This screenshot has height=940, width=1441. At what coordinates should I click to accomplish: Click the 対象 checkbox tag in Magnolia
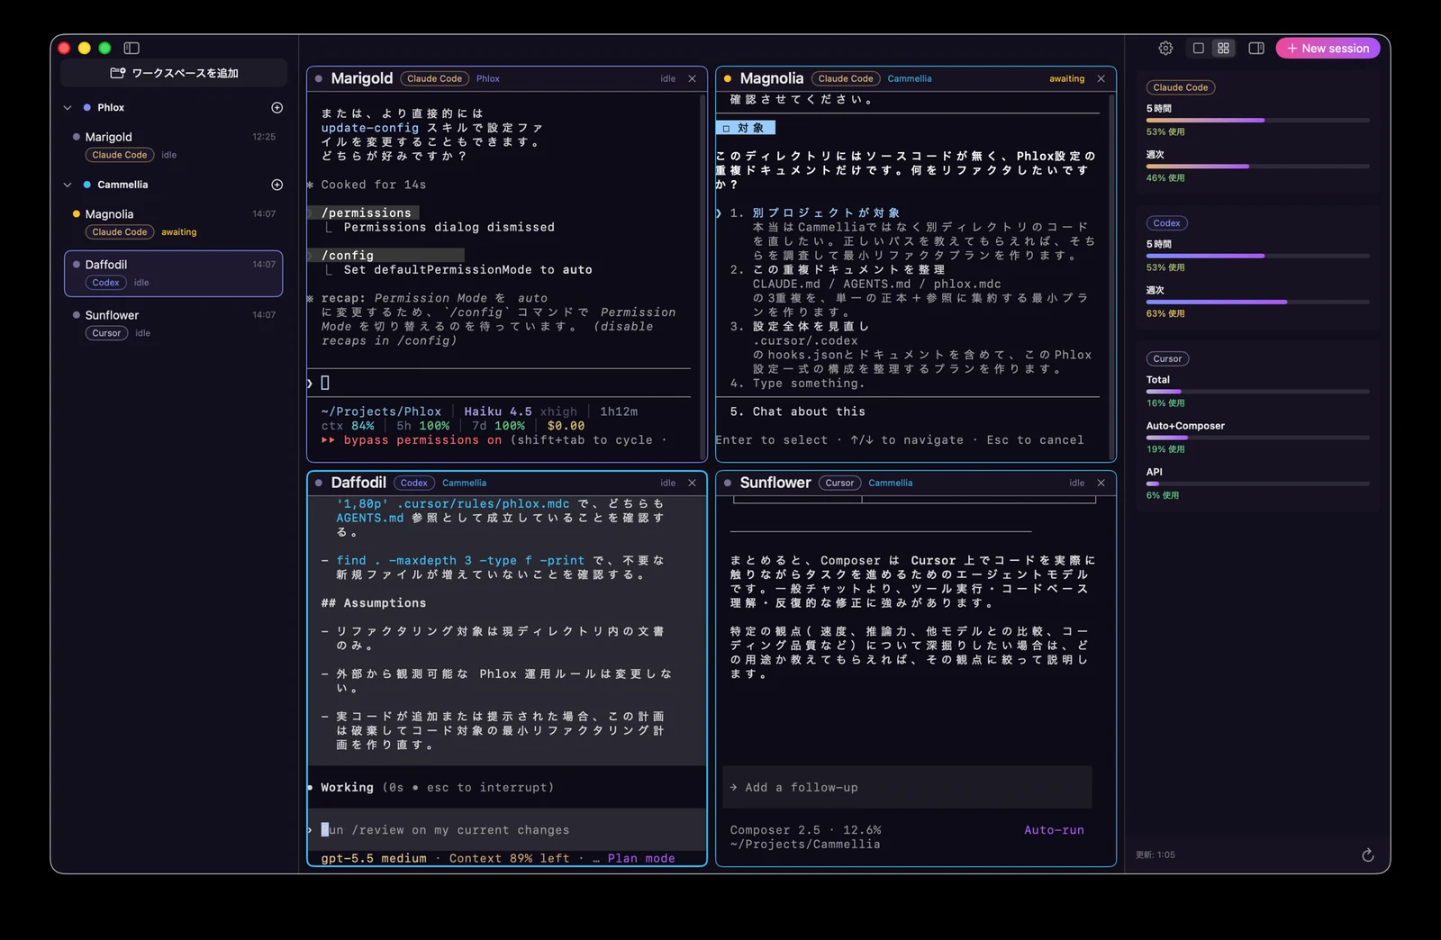(746, 128)
